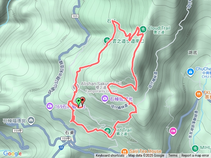Open the FKU restaurant marker
The width and height of the screenshot is (211, 158).
pyautogui.click(x=198, y=94)
